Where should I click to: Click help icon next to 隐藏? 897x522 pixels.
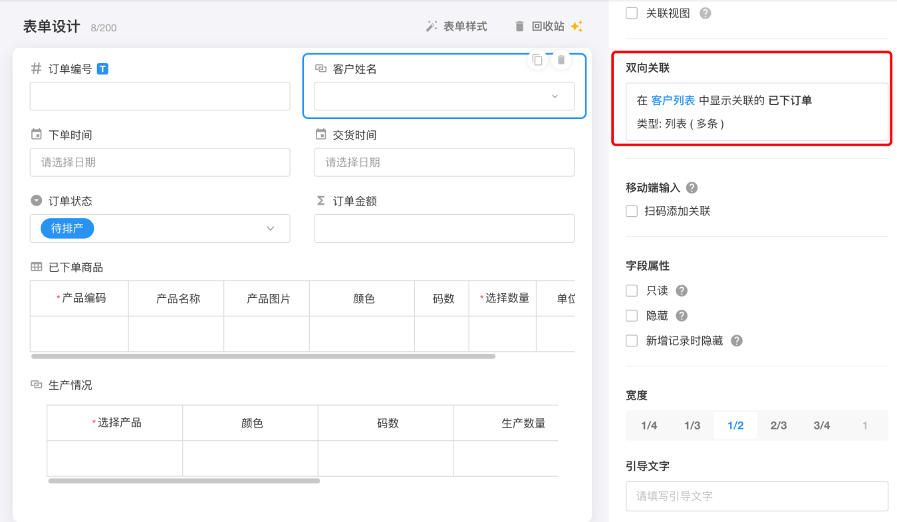pos(682,316)
